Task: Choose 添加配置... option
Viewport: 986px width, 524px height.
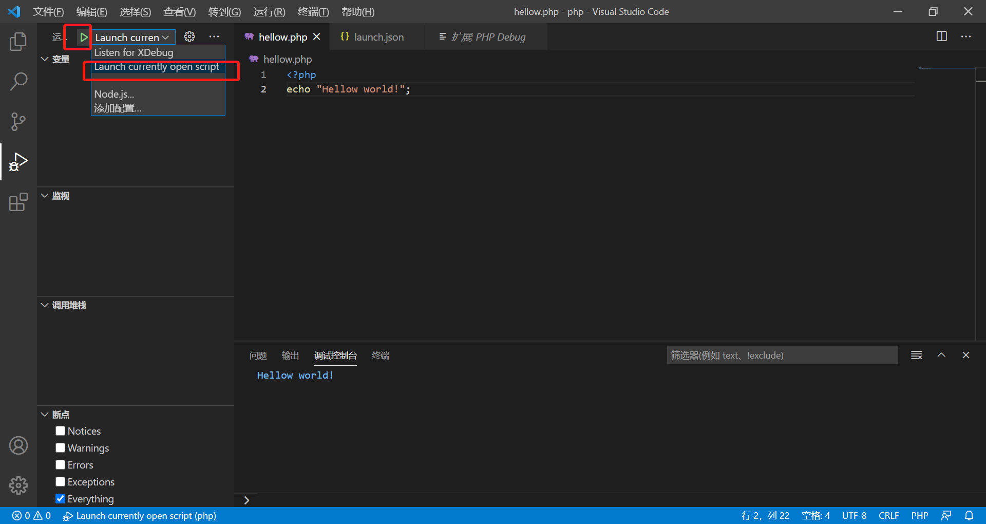Action: pos(158,108)
